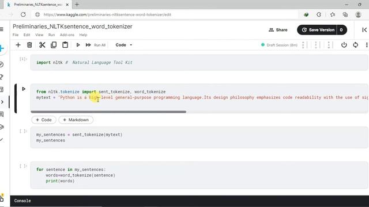This screenshot has height=207, width=369.
Task: Add a new cell with the plus icon
Action: [x=18, y=45]
